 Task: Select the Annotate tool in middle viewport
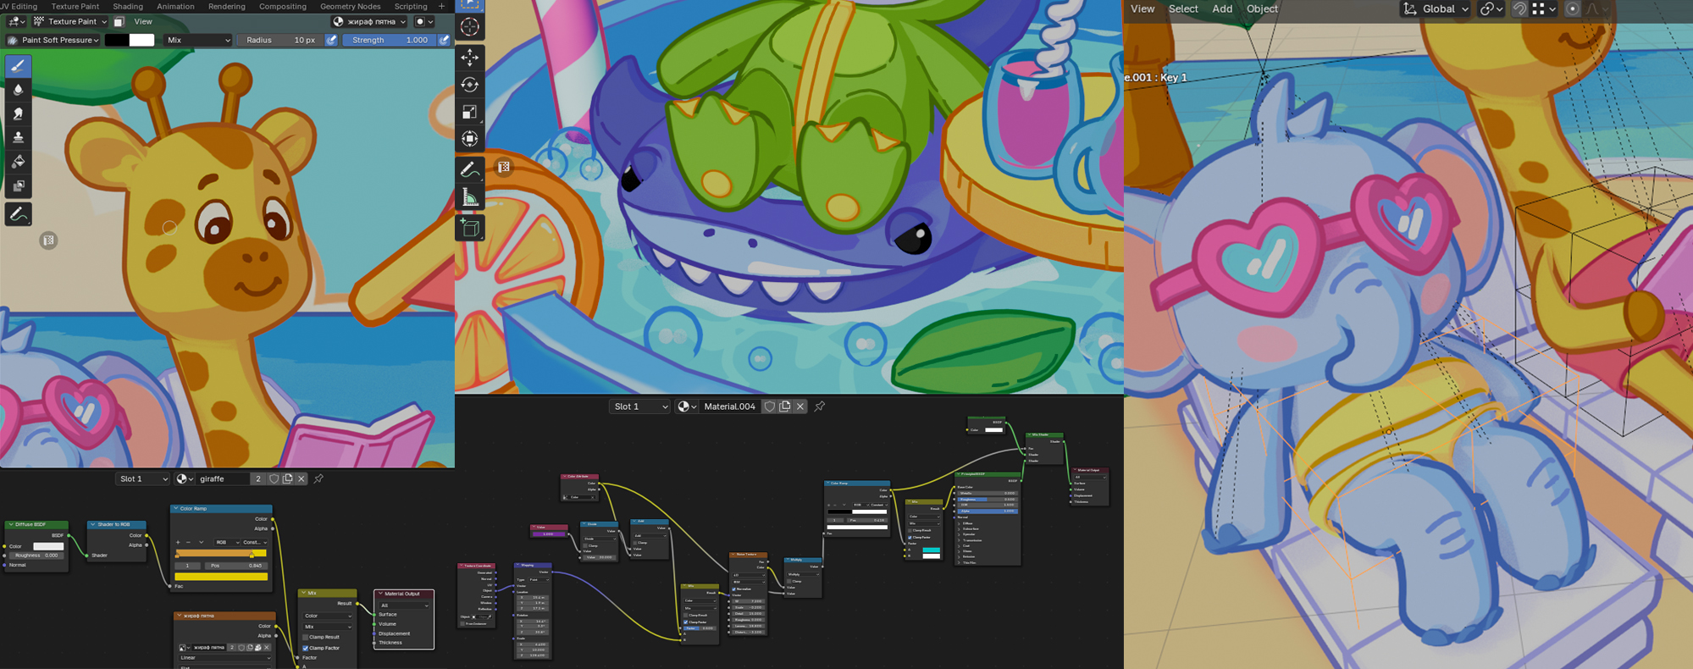470,170
